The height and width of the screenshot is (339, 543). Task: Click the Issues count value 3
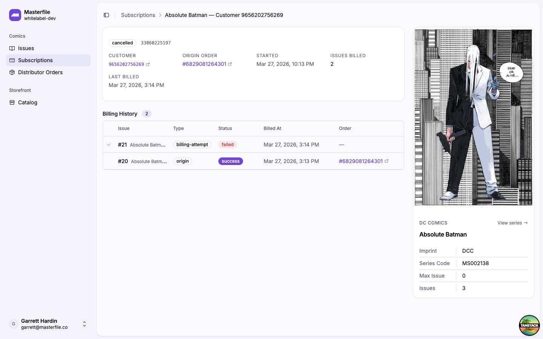click(x=464, y=288)
